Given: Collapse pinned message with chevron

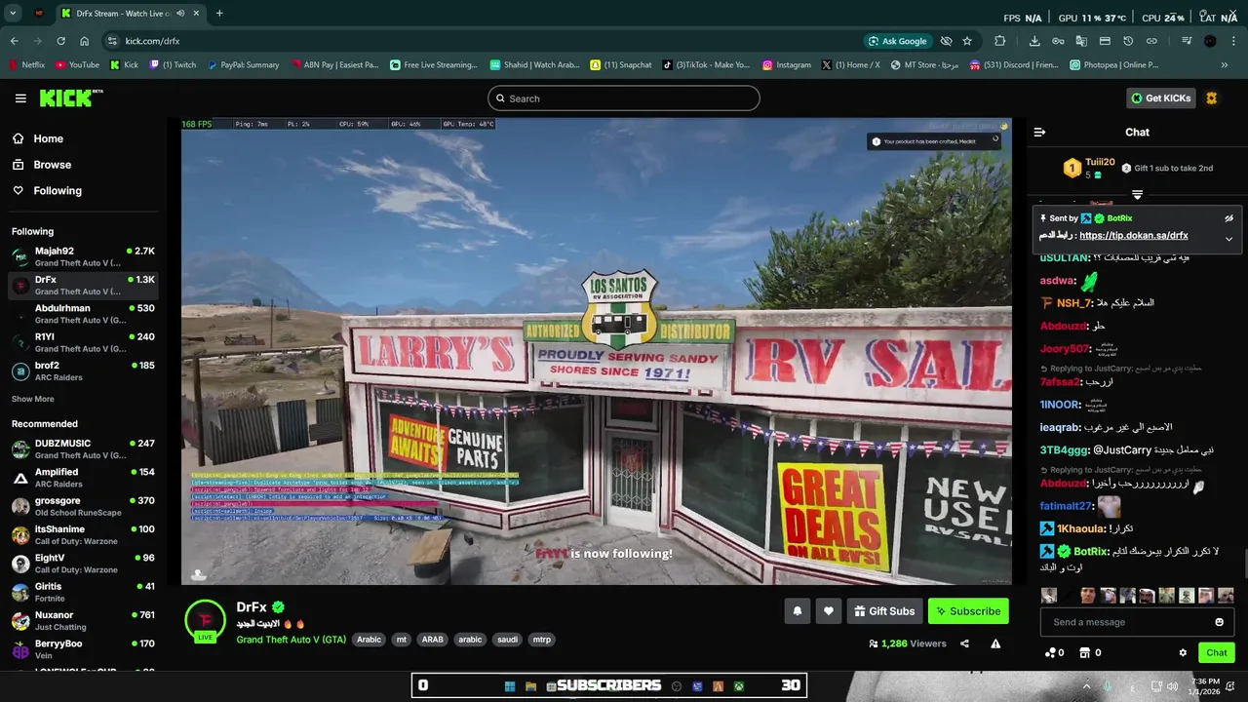Looking at the screenshot, I should [1228, 239].
